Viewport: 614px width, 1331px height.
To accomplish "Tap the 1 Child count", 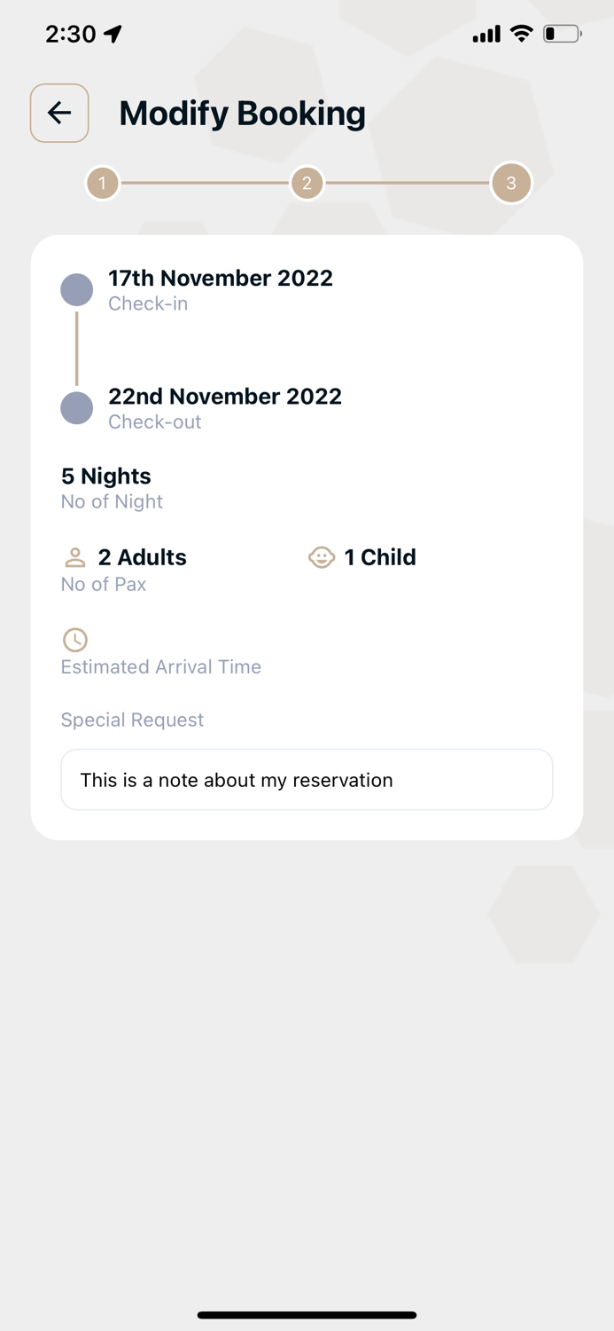I will point(380,557).
